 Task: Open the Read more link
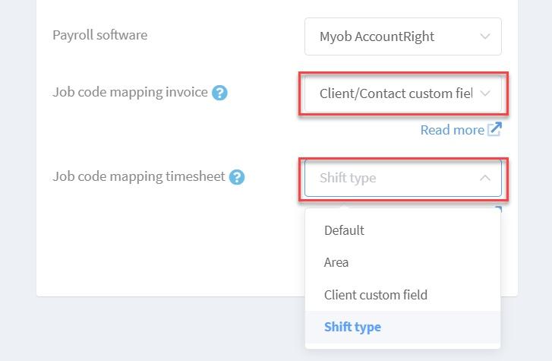(x=453, y=130)
